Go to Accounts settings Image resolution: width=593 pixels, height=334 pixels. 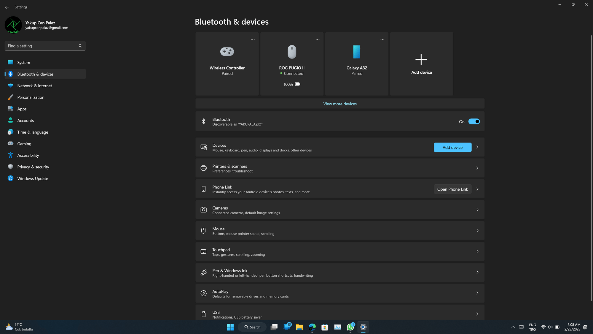click(45, 120)
